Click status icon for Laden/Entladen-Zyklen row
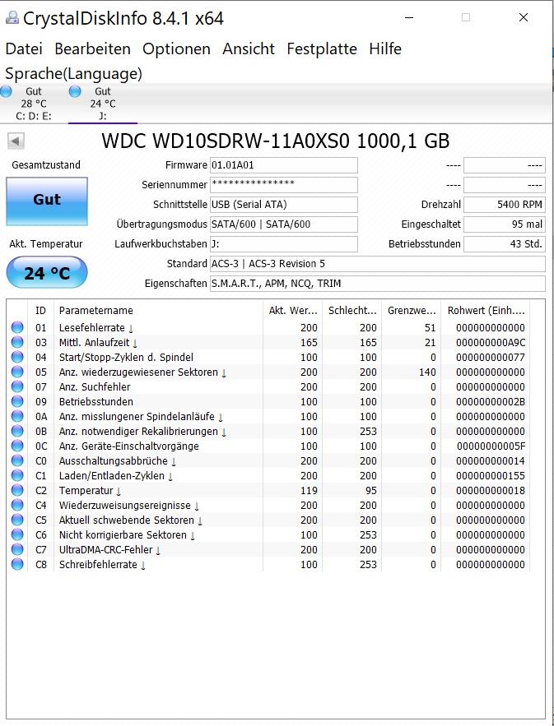This screenshot has width=554, height=726. (x=17, y=475)
